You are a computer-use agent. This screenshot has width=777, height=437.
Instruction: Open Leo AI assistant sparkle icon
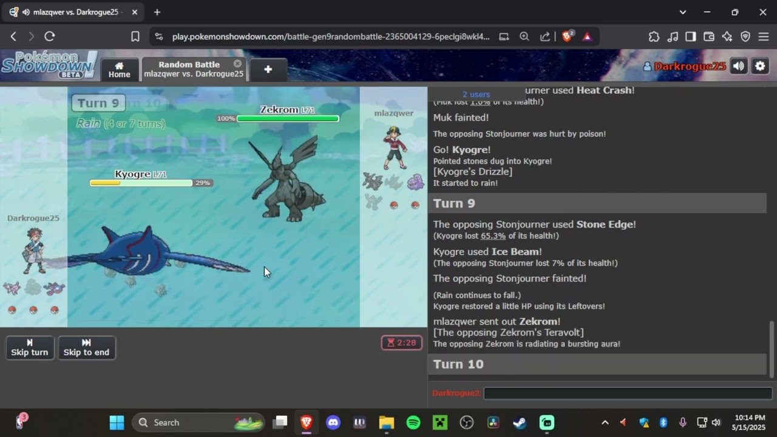point(727,36)
